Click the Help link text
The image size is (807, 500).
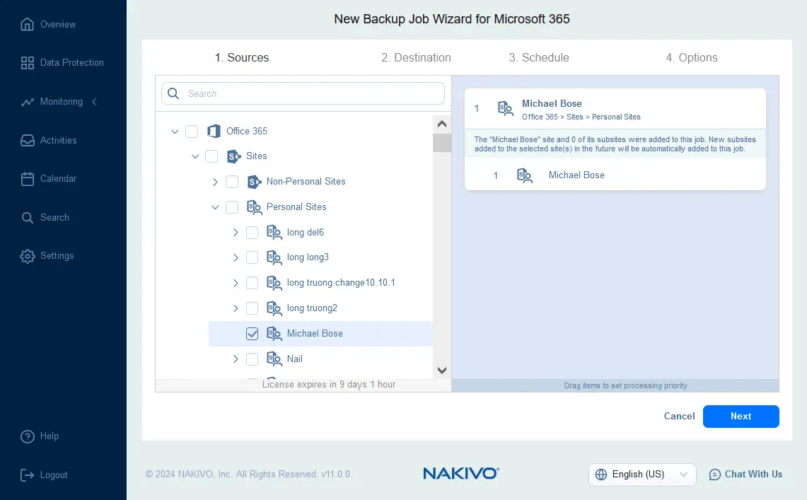click(x=50, y=436)
